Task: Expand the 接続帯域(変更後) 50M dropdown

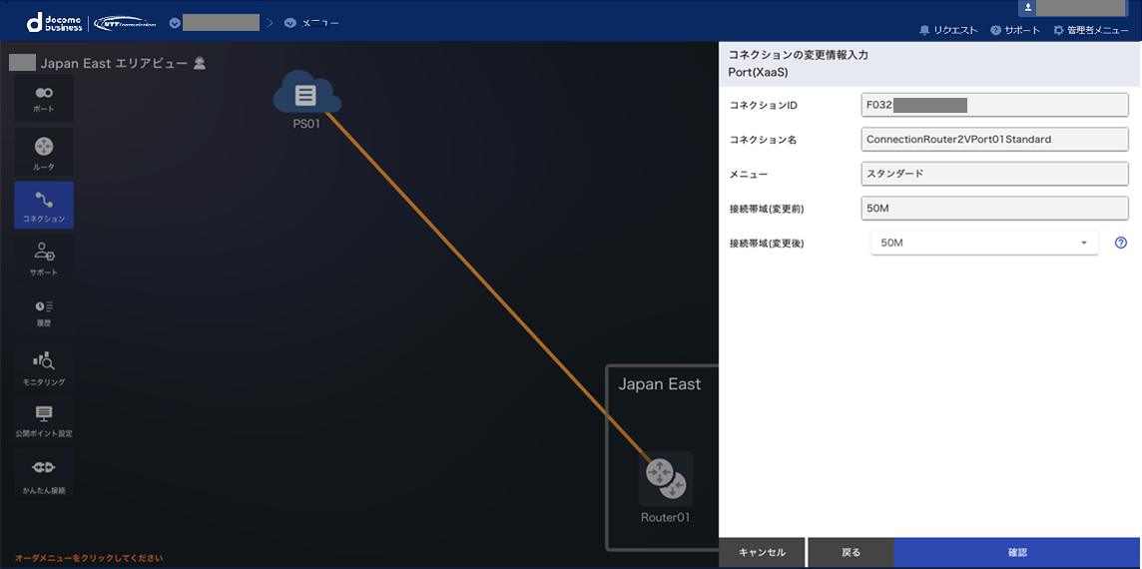Action: coord(983,243)
